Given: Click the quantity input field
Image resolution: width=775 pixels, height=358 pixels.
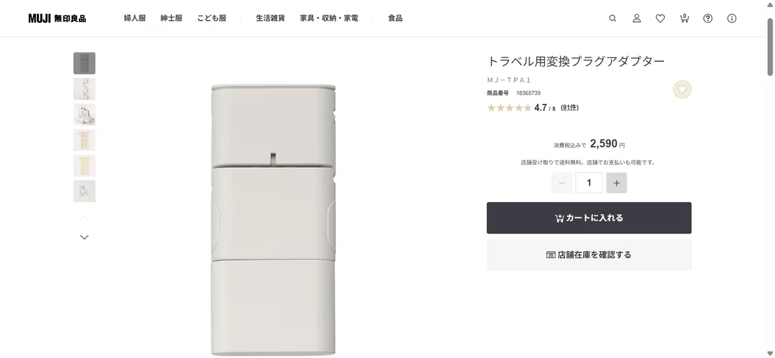Looking at the screenshot, I should click(x=589, y=183).
